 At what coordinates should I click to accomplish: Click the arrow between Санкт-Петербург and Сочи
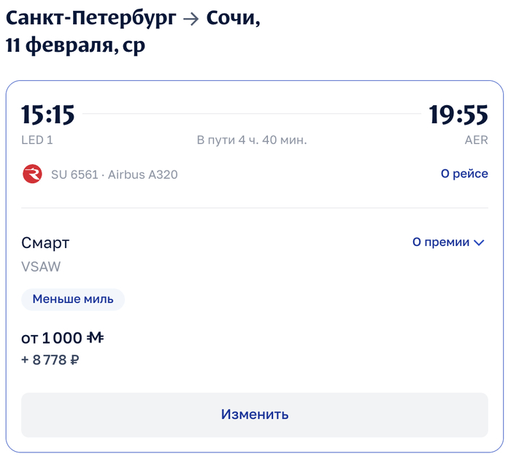[191, 20]
